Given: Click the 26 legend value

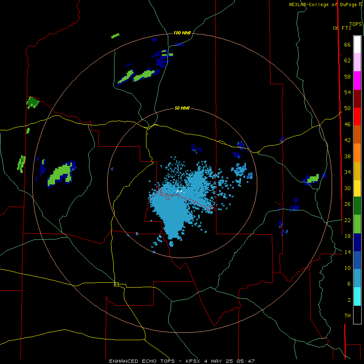Looking at the screenshot, I should [347, 204].
